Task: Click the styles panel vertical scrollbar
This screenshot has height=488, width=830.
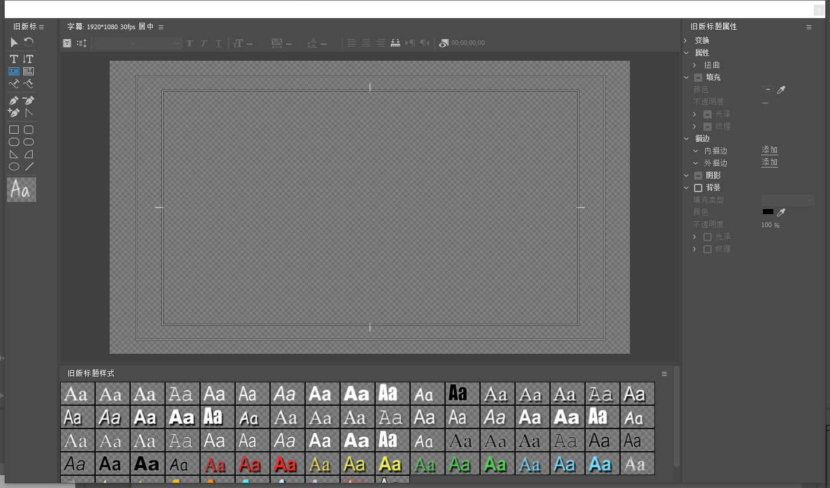Action: (x=677, y=416)
